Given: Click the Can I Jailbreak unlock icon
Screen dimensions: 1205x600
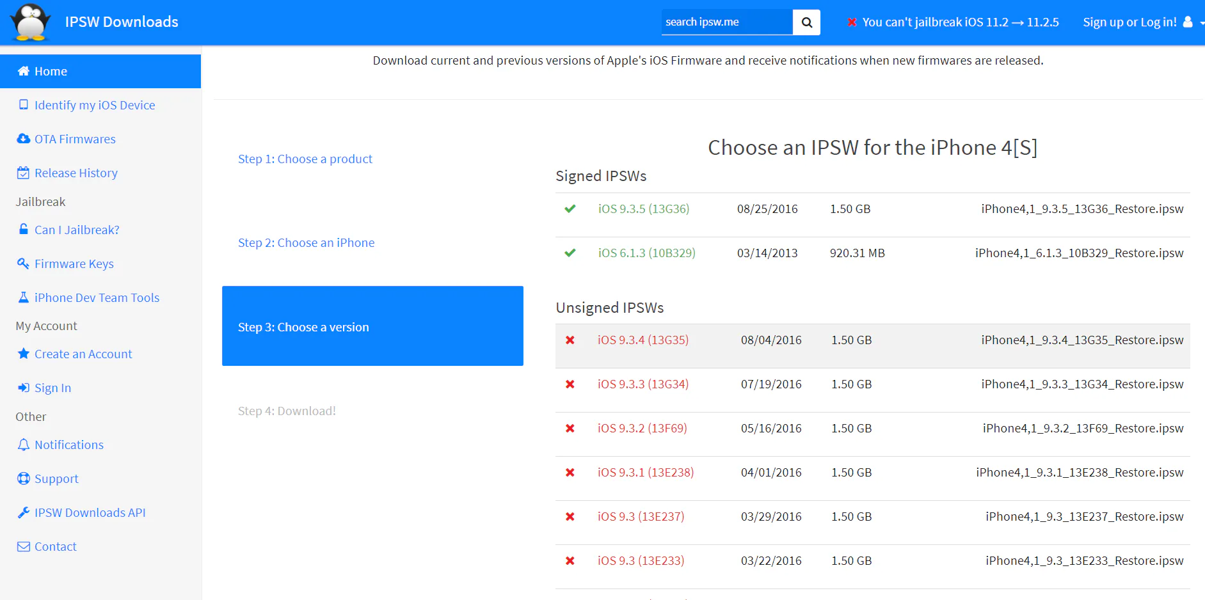Looking at the screenshot, I should pyautogui.click(x=24, y=229).
